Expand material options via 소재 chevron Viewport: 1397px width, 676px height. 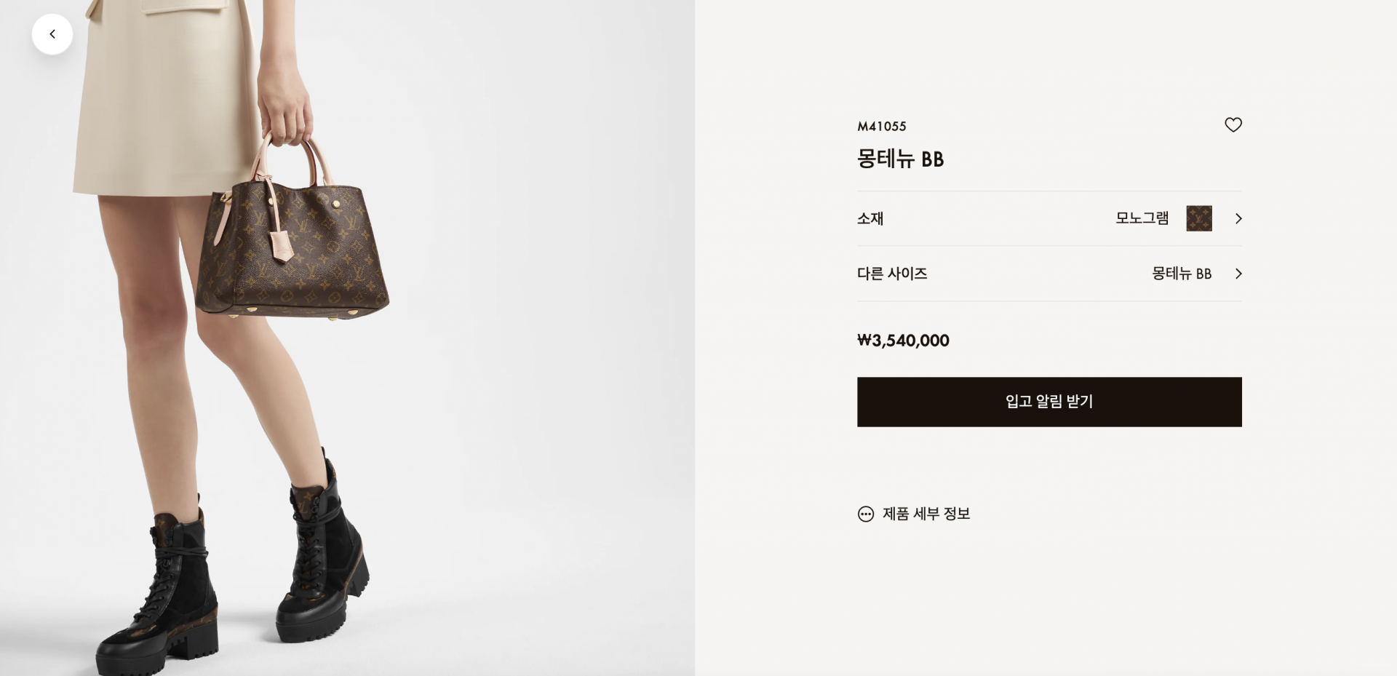pyautogui.click(x=1238, y=218)
